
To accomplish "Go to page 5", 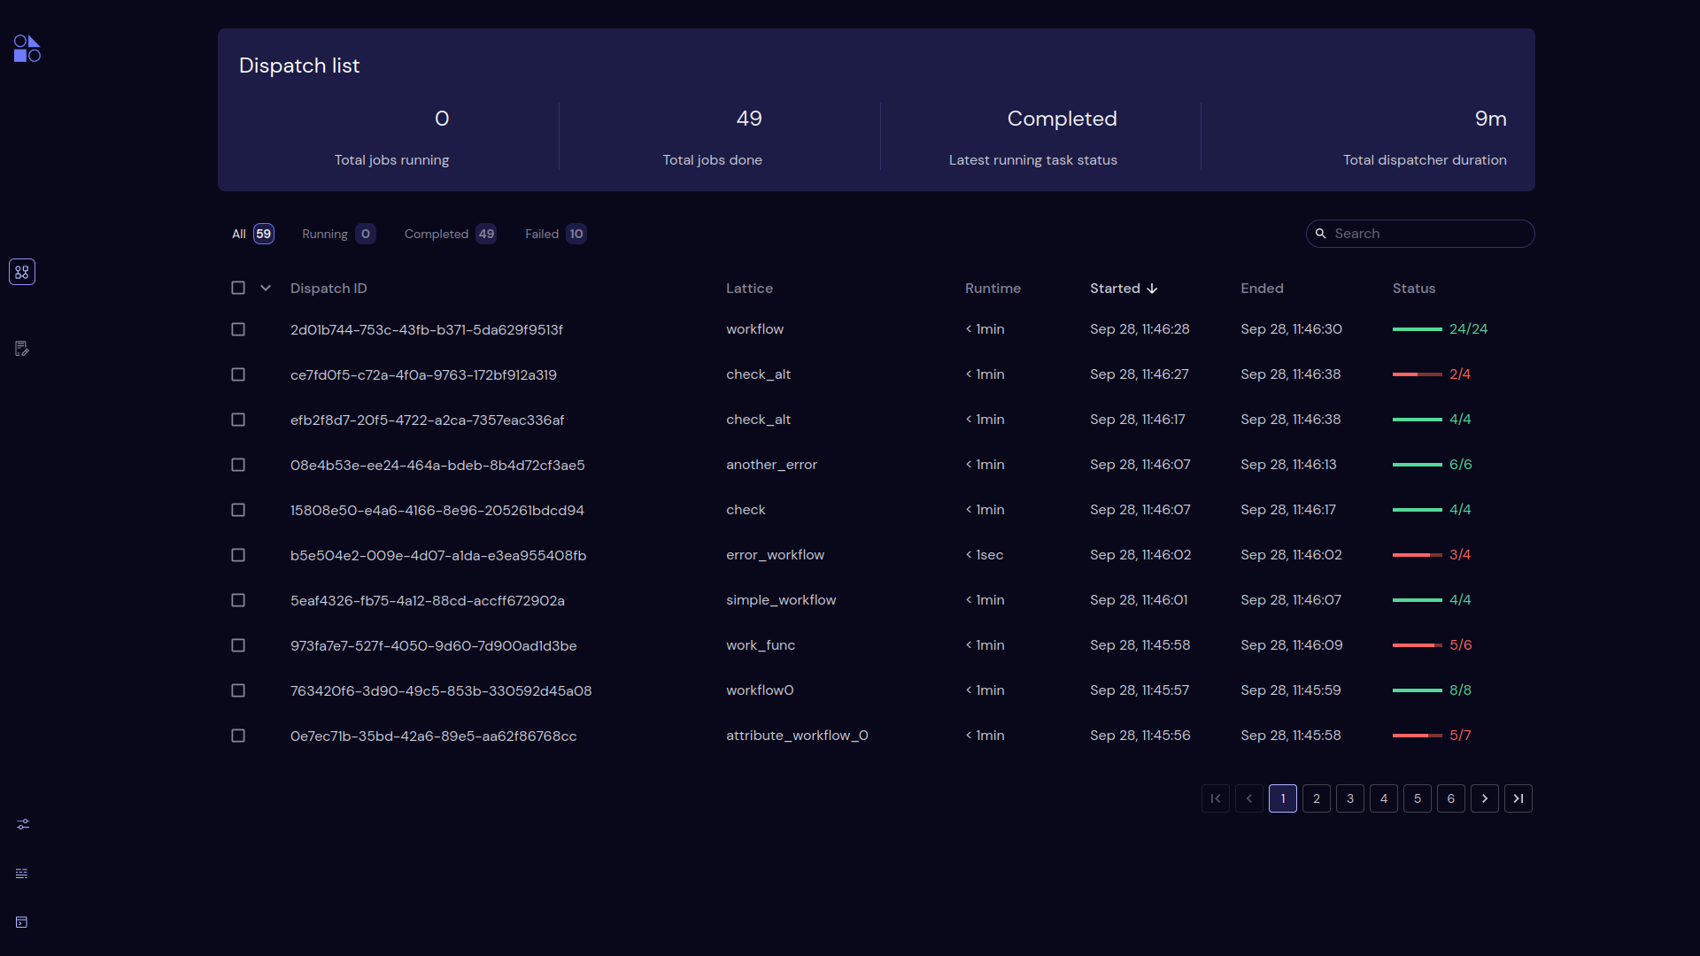I will 1418,798.
